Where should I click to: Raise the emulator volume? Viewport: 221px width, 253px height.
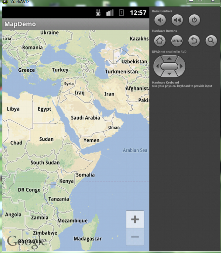[177, 20]
